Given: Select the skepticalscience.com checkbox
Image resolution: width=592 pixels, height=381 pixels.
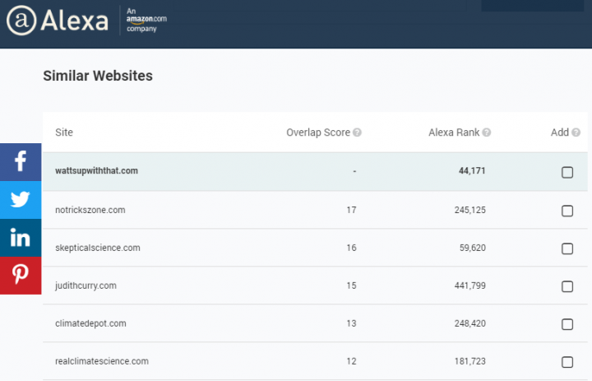Looking at the screenshot, I should point(567,249).
